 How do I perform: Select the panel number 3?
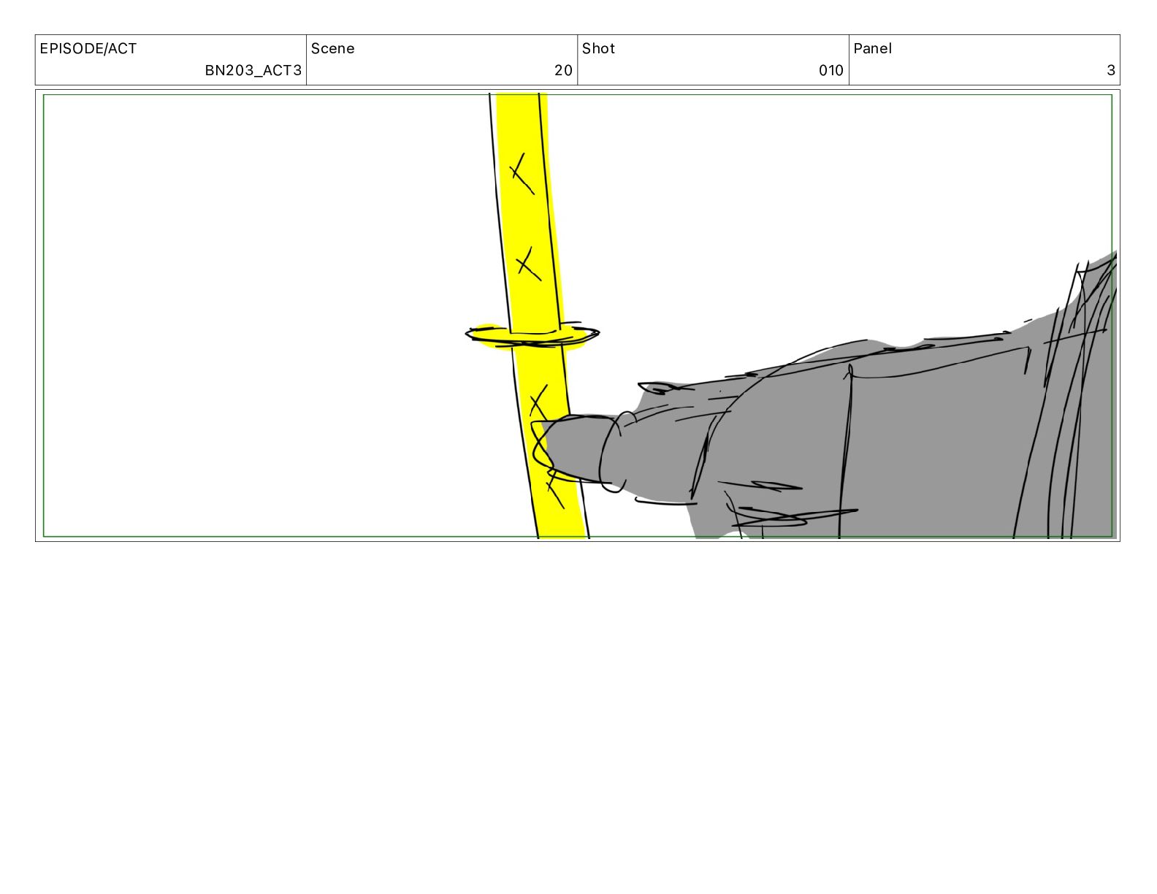click(x=1111, y=71)
